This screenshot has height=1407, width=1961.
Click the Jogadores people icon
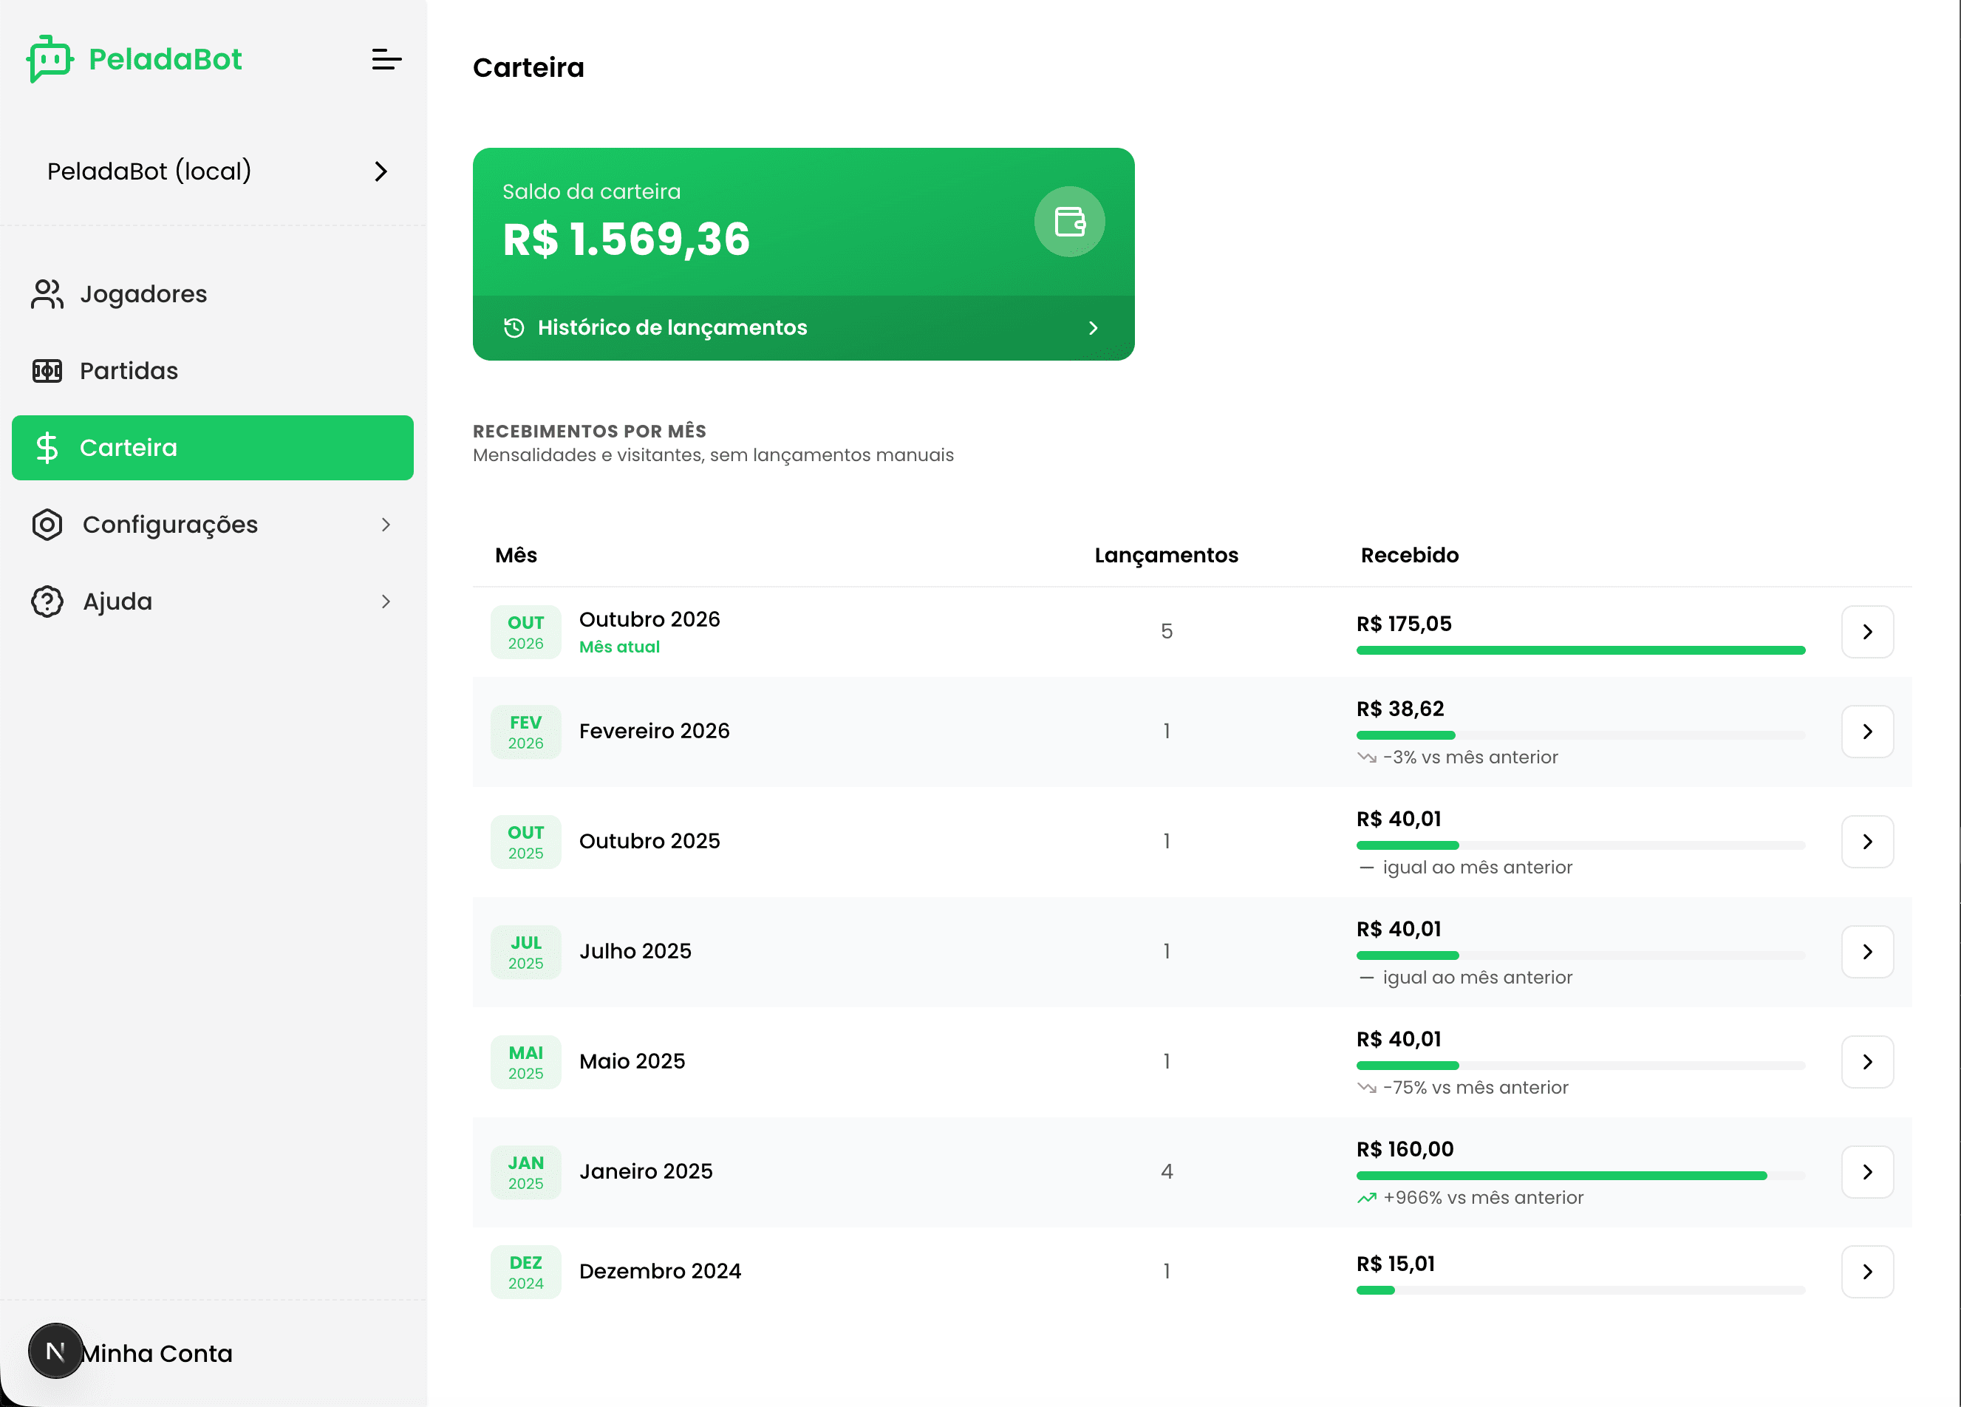47,294
